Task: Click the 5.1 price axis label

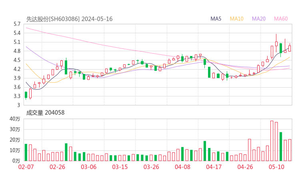Action: click(17, 42)
